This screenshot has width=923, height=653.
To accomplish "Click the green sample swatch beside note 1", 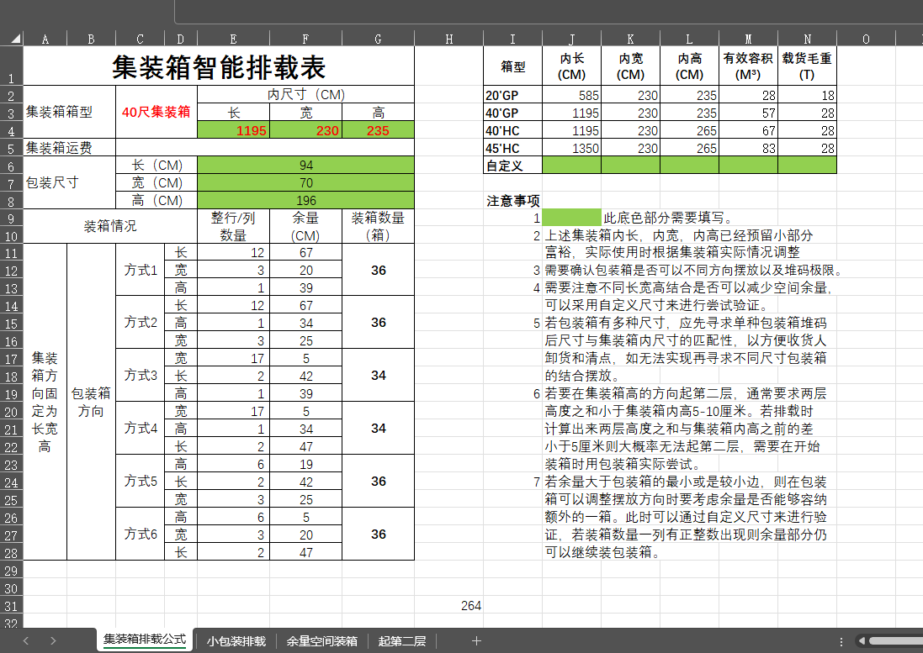I will [x=571, y=218].
